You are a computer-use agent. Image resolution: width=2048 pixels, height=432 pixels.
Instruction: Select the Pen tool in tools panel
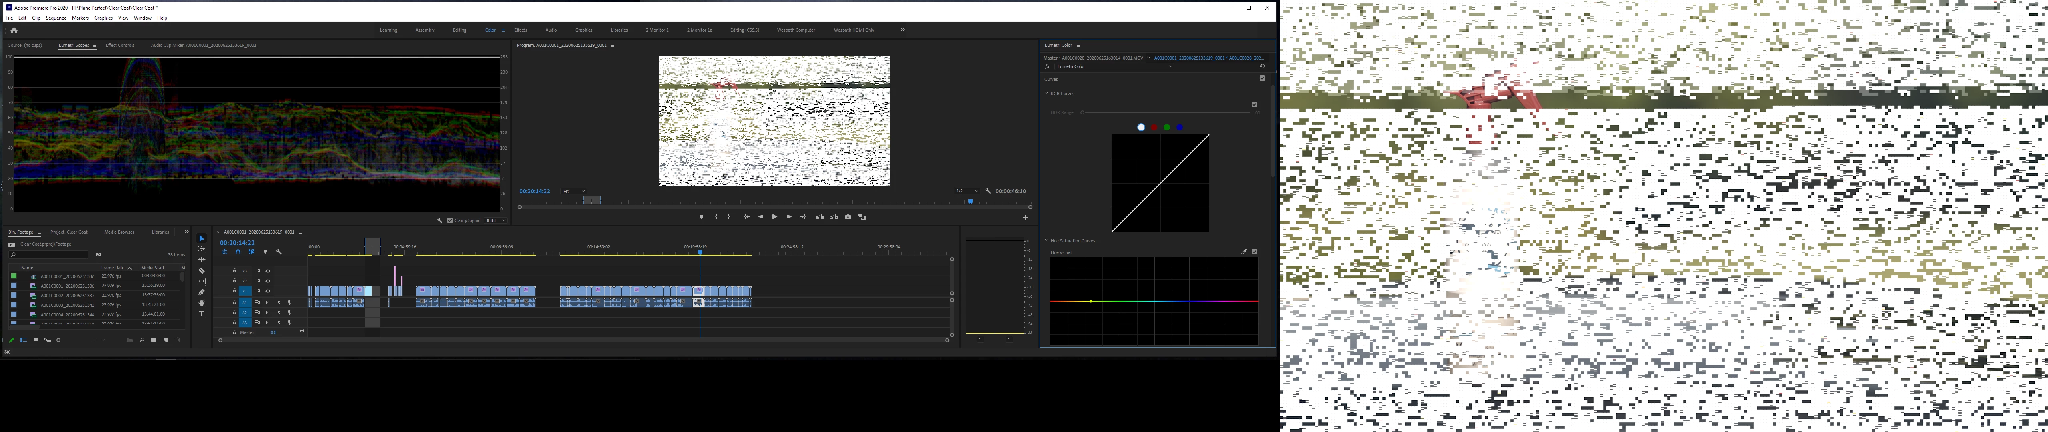click(x=201, y=292)
